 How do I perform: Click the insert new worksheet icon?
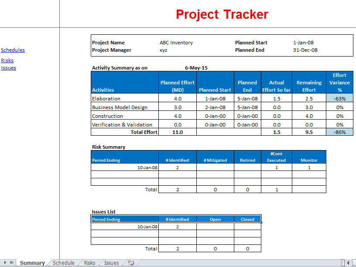tap(131, 263)
